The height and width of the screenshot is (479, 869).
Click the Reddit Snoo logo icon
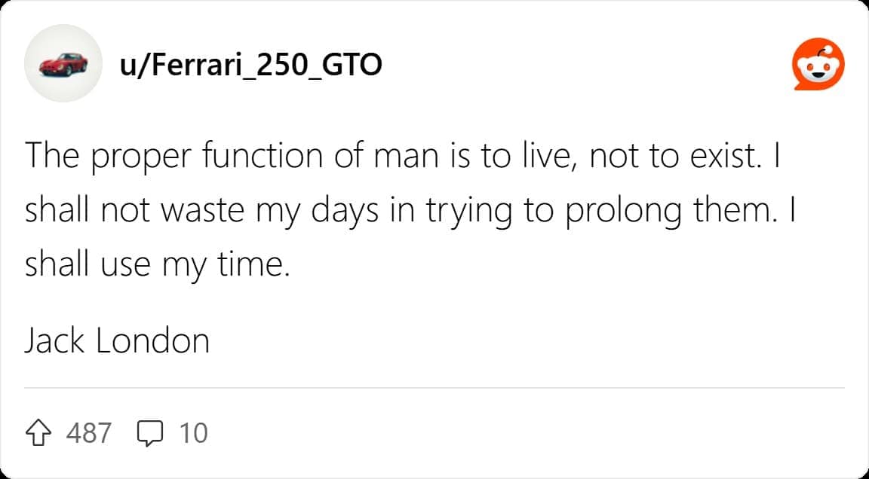pos(818,66)
